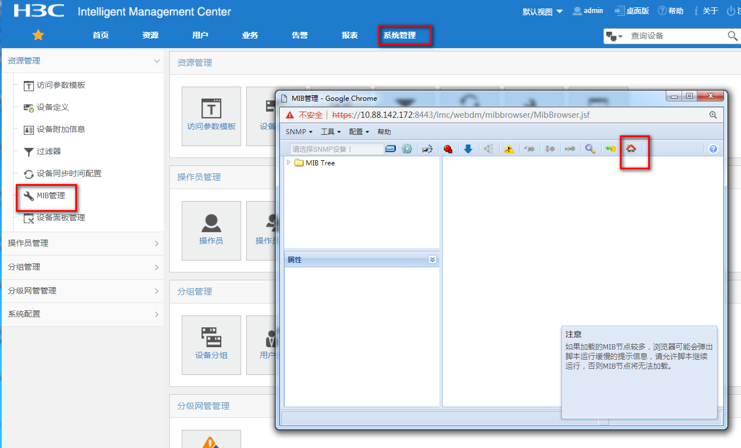Open the 告警 tab
This screenshot has width=741, height=448.
(300, 35)
